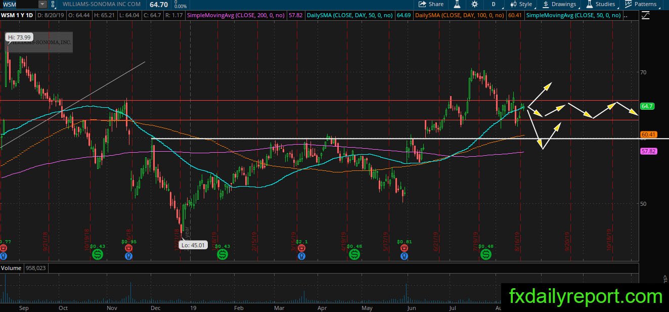The image size is (669, 312).
Task: Click the $0.81 earnings amount label
Action: point(404,242)
